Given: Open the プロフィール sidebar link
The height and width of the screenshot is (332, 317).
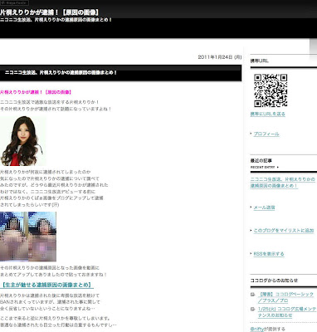Looking at the screenshot, I should tap(266, 134).
